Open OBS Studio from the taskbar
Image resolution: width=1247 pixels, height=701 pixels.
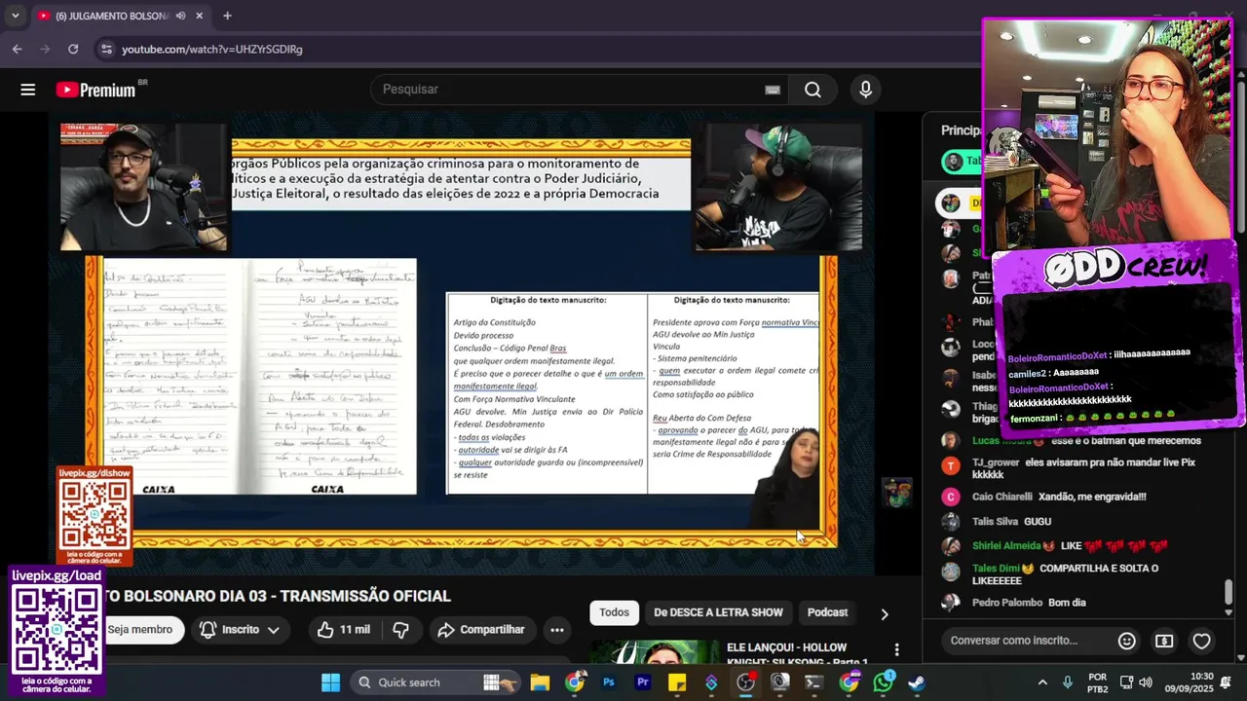746,683
